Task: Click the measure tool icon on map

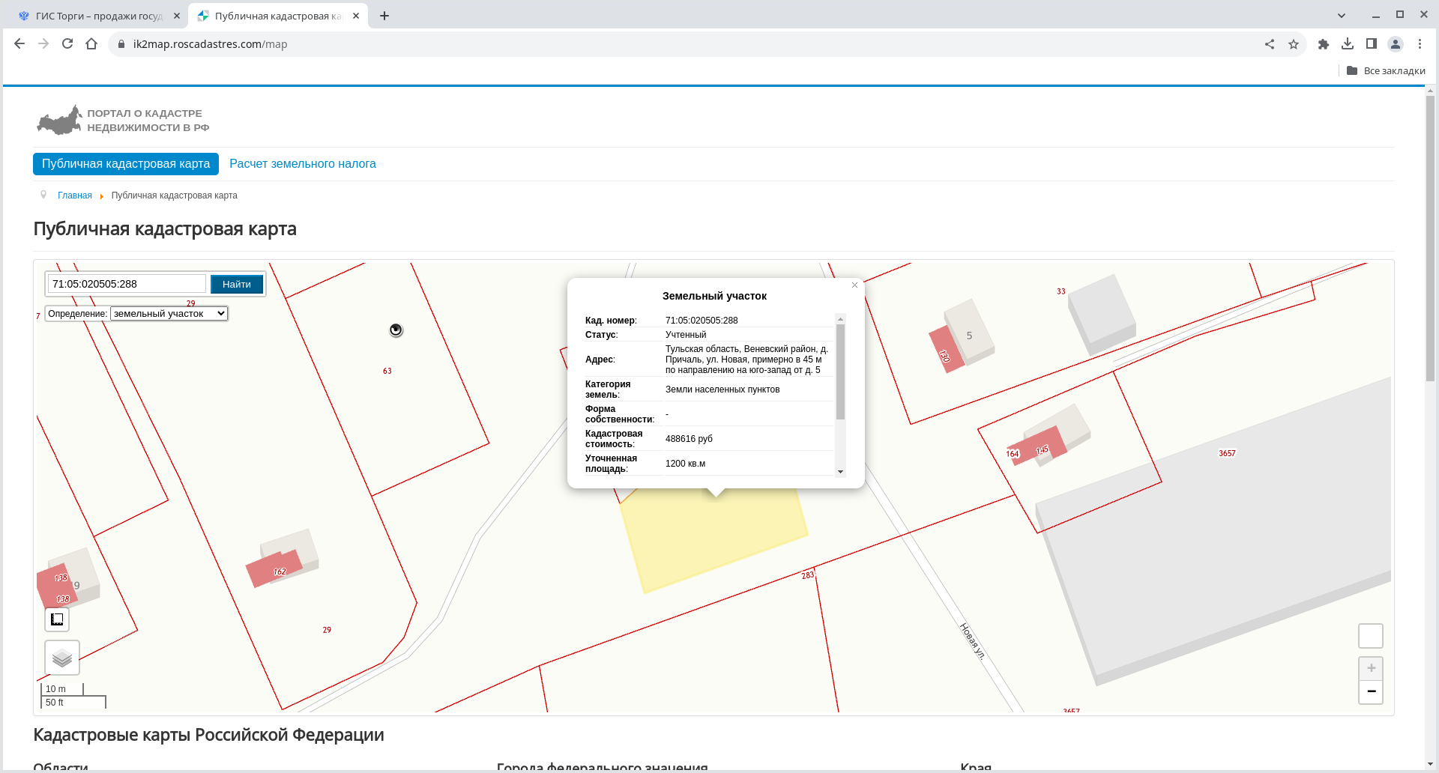Action: [57, 619]
